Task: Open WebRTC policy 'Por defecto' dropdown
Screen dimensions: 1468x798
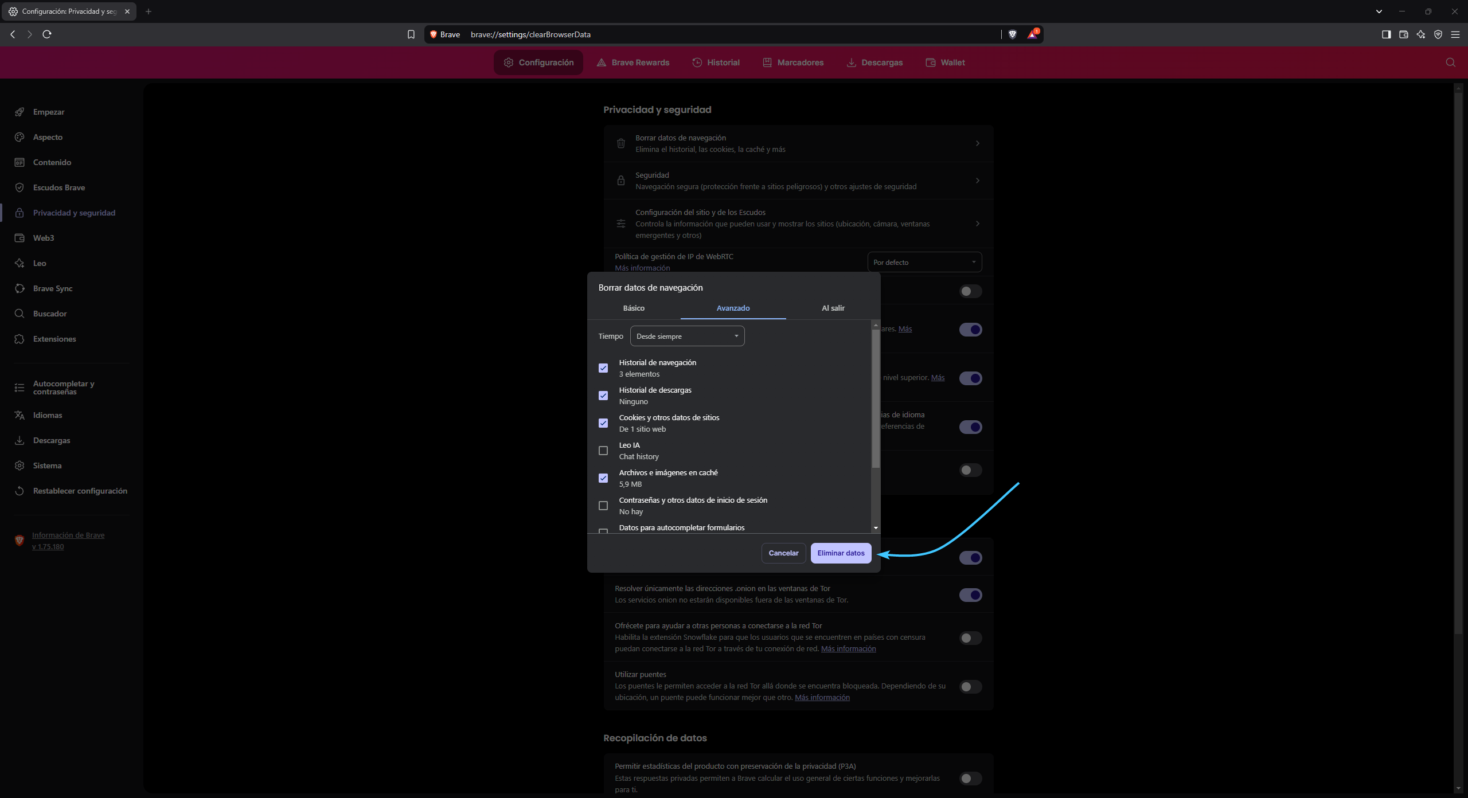Action: pyautogui.click(x=924, y=262)
